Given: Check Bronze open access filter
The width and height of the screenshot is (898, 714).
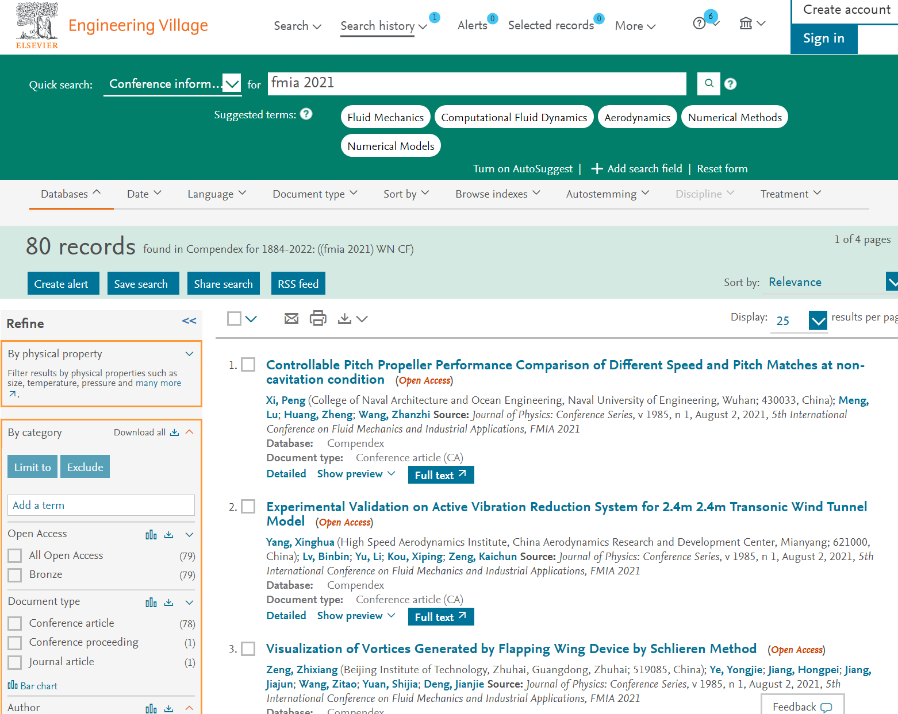Looking at the screenshot, I should tap(15, 575).
